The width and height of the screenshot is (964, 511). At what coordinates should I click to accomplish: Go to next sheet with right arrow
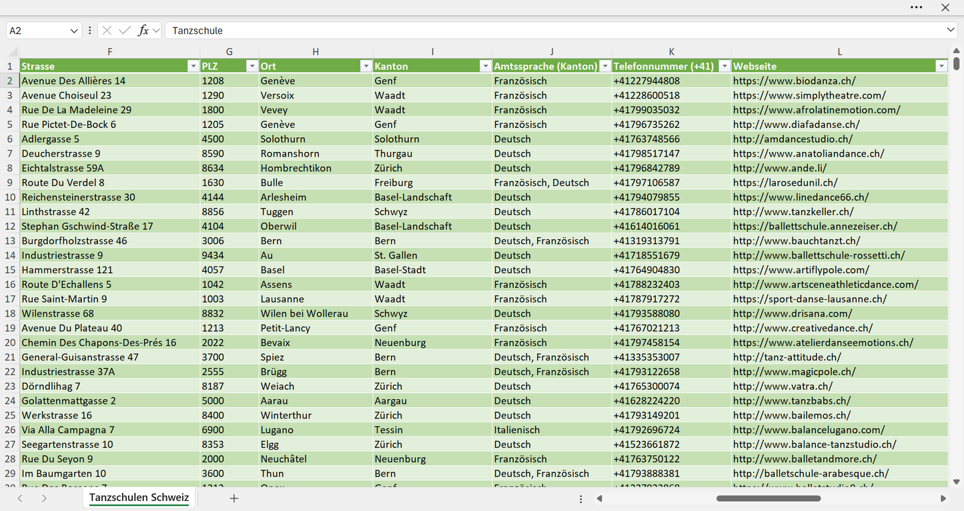coord(44,498)
